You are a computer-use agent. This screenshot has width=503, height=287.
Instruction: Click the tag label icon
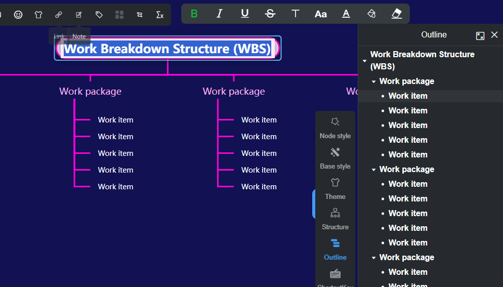click(99, 15)
